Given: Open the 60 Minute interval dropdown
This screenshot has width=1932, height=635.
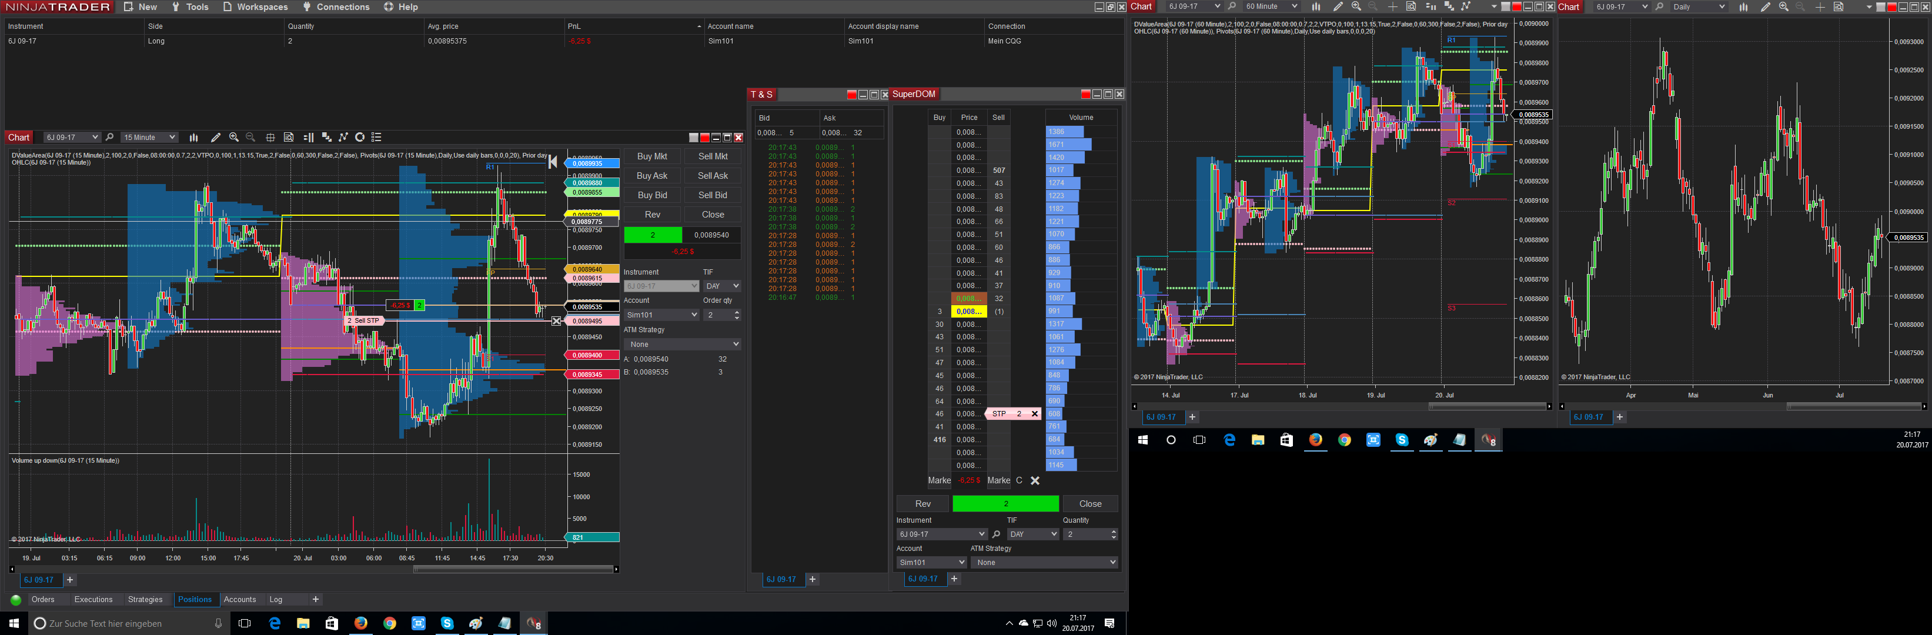Looking at the screenshot, I should click(x=1271, y=6).
